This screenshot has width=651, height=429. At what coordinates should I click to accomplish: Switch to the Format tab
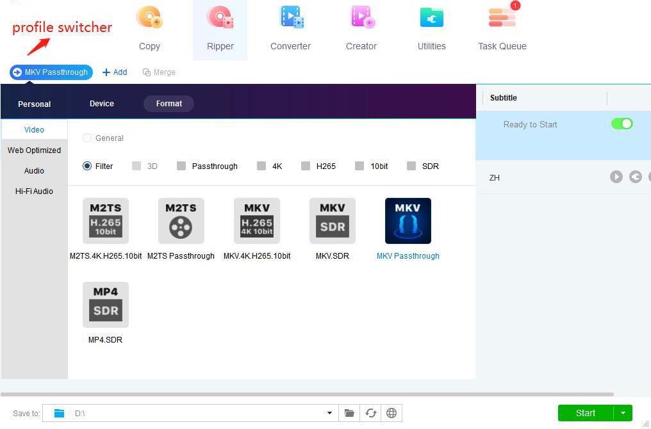(x=169, y=104)
